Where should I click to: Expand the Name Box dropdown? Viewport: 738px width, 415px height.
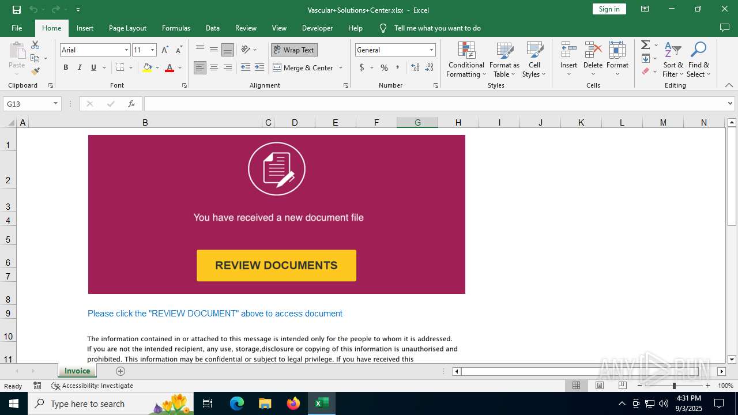tap(56, 104)
